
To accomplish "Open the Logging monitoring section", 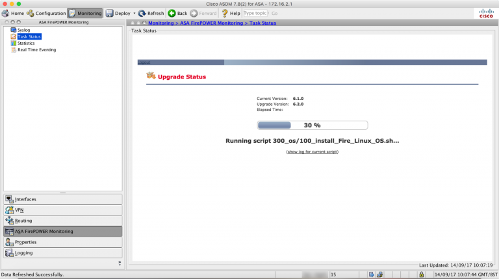I will 62,253.
